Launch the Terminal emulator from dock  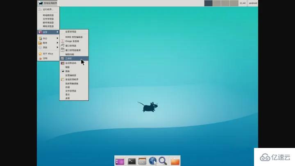click(132, 161)
